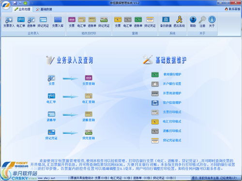
Task: Open 贷记凭证格式 at bottom of list
Action: [166, 140]
